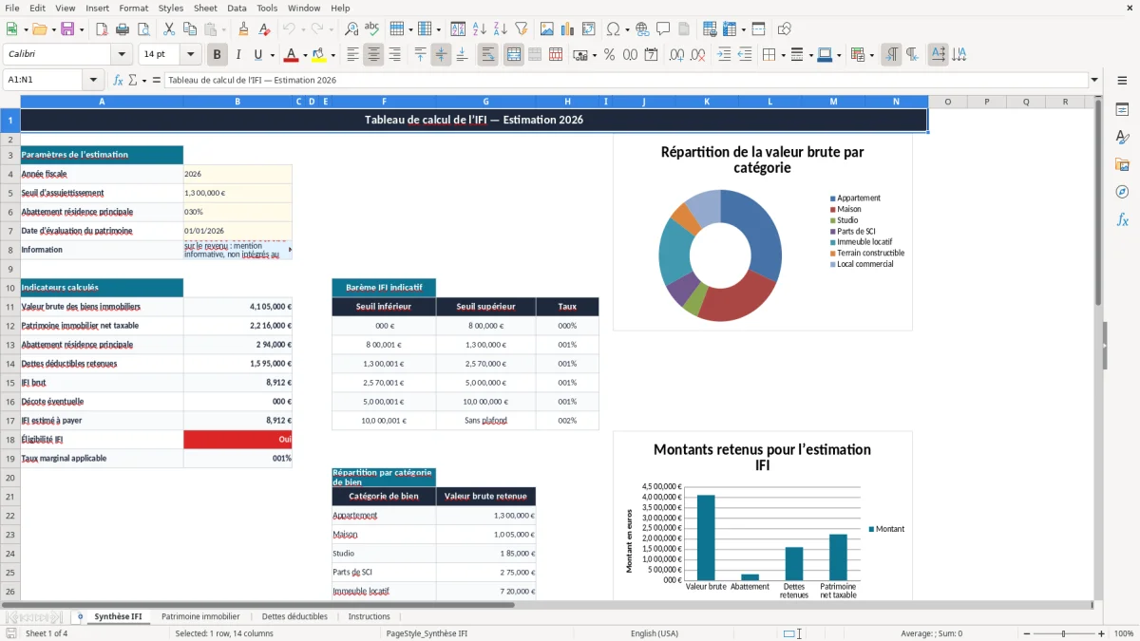Toggle Align Left

[x=353, y=55]
